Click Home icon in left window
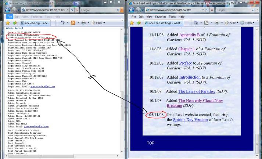Image resolution: width=262 pixels, height=159 pixels. [x=63, y=22]
